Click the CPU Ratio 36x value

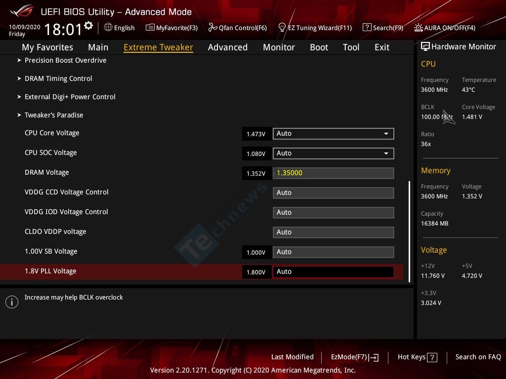tap(425, 144)
